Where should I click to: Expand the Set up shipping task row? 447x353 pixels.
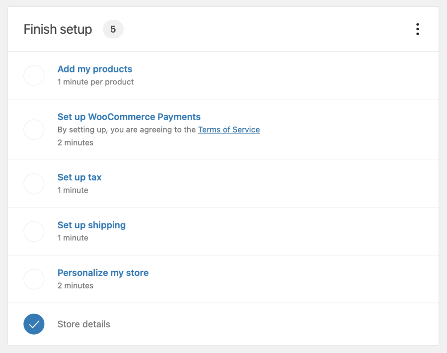pos(91,225)
